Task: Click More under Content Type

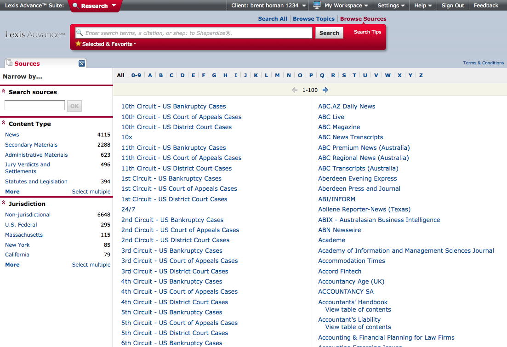Action: (12, 192)
